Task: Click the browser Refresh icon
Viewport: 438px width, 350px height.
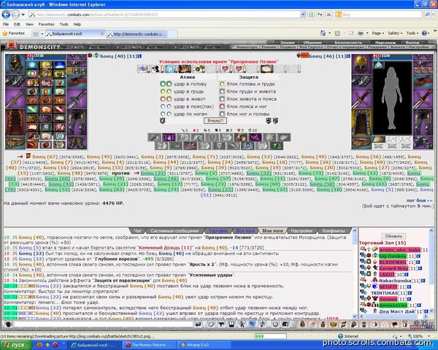Action: point(320,15)
